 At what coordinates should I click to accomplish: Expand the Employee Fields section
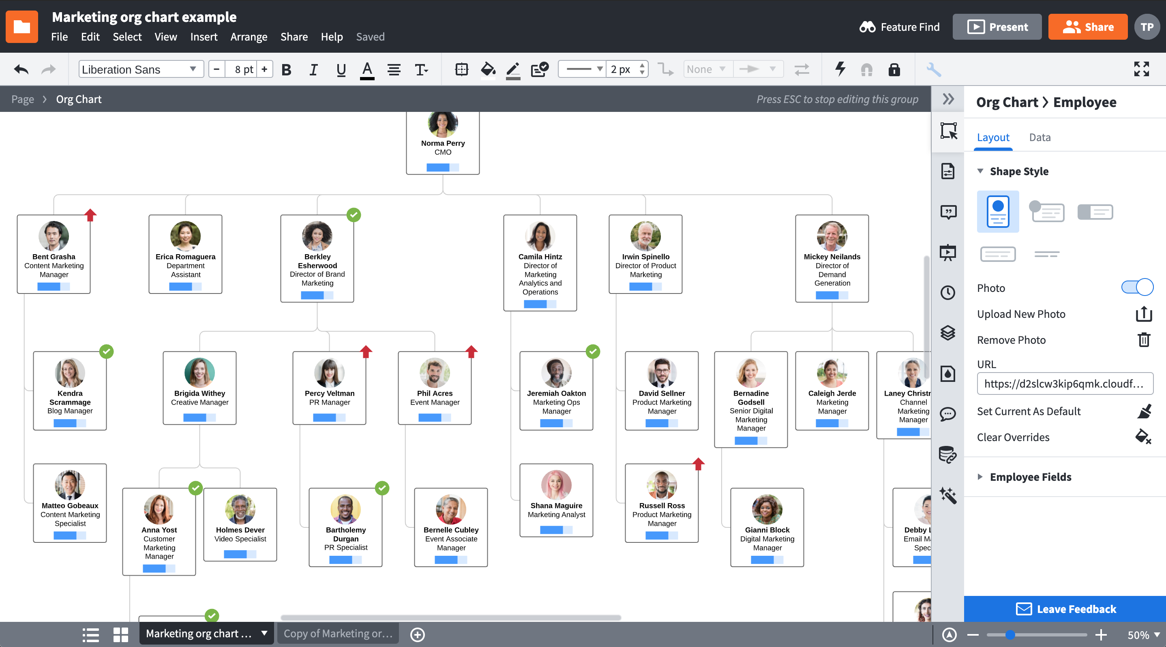[1030, 477]
